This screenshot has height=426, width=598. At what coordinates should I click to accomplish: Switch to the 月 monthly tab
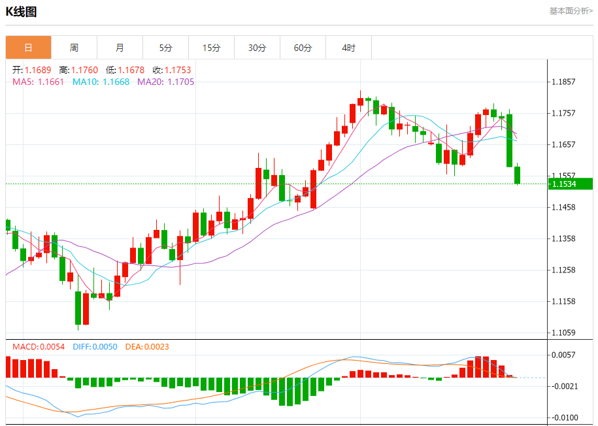tap(120, 48)
